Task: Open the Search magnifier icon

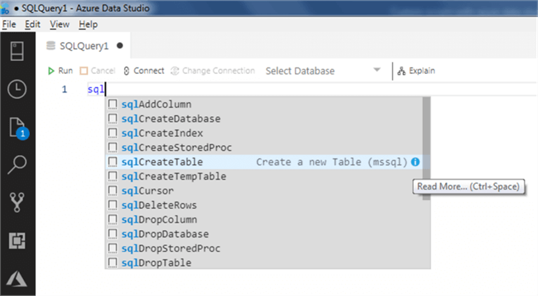Action: pos(18,165)
